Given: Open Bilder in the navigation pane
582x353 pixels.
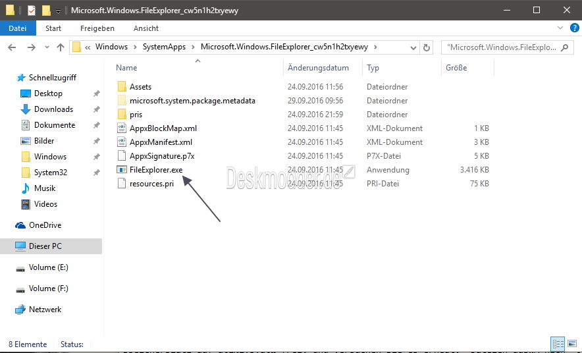Looking at the screenshot, I should (x=44, y=141).
